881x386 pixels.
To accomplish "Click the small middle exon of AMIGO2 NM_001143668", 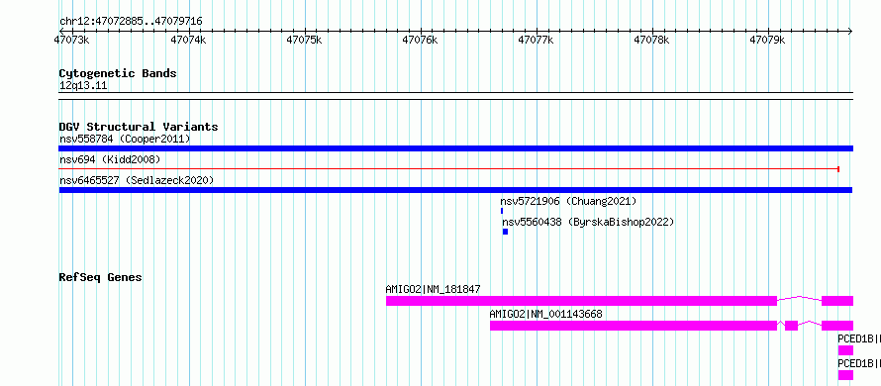I will click(791, 326).
